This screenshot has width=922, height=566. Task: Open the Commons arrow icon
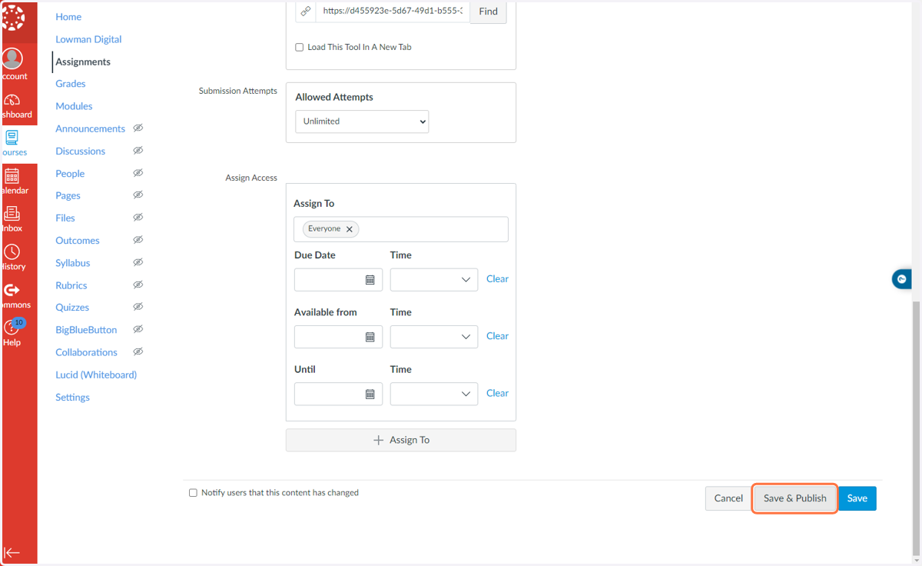tap(12, 290)
